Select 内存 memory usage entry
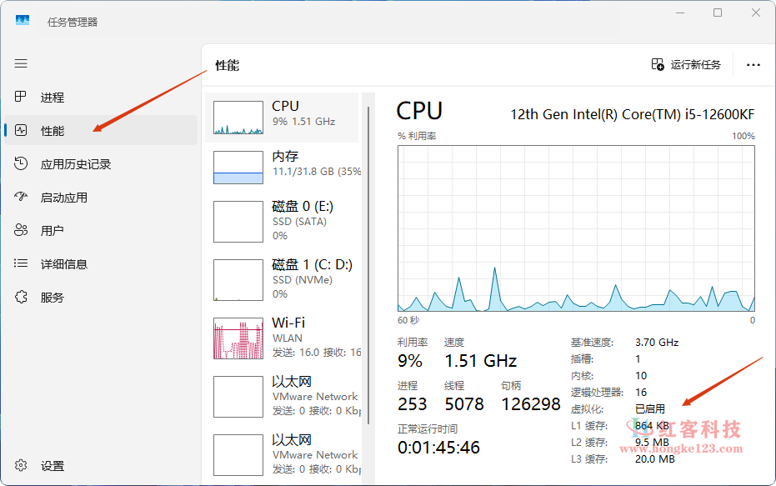The width and height of the screenshot is (776, 486). pyautogui.click(x=283, y=163)
